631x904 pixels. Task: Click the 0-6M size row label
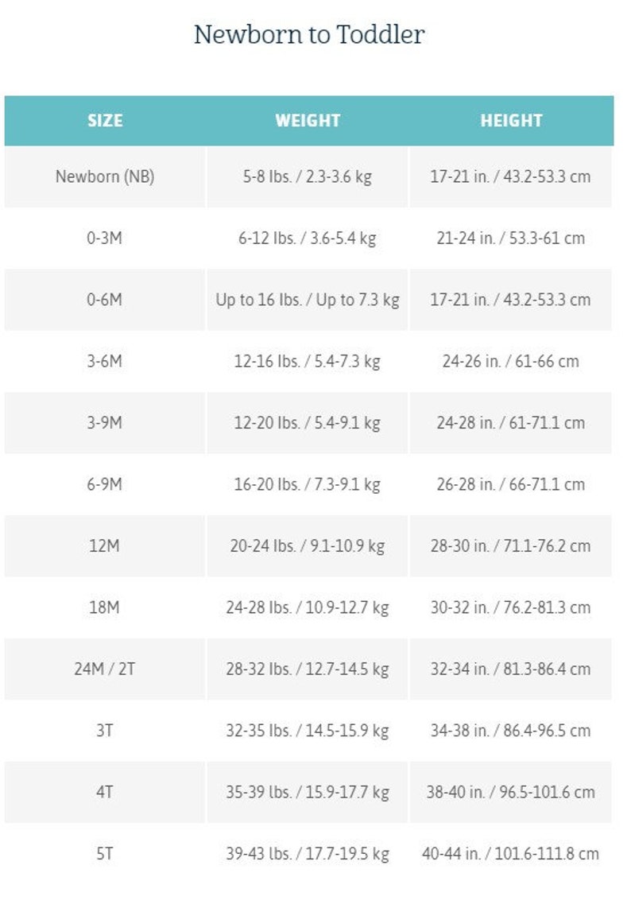coord(104,300)
